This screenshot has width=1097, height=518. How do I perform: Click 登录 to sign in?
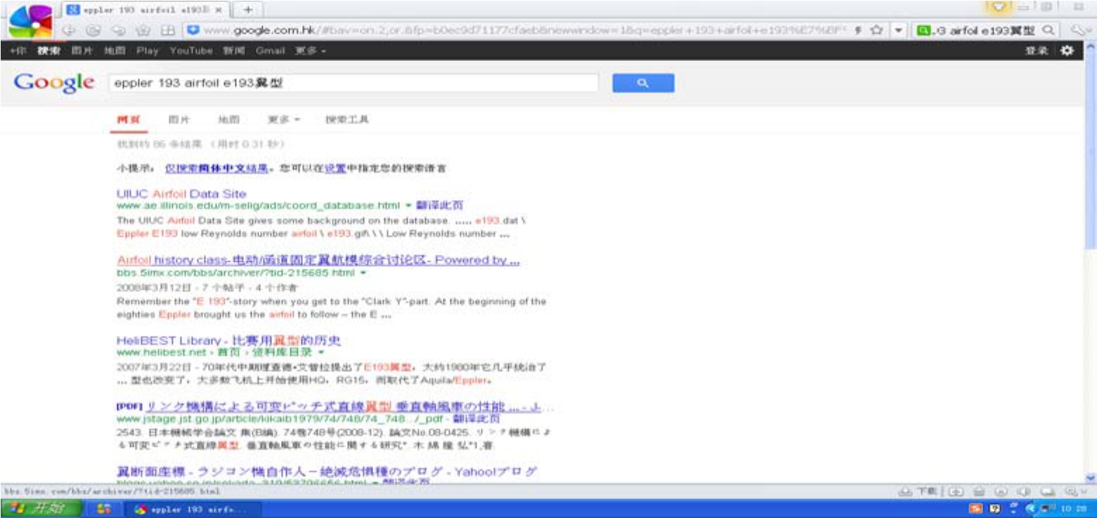coord(1037,51)
